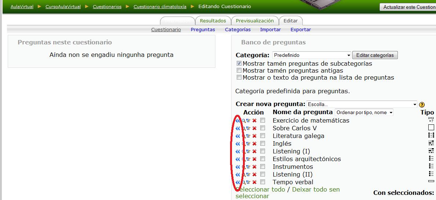
Task: Open the Categoría 'Predefinido' dropdown
Action: [x=312, y=55]
